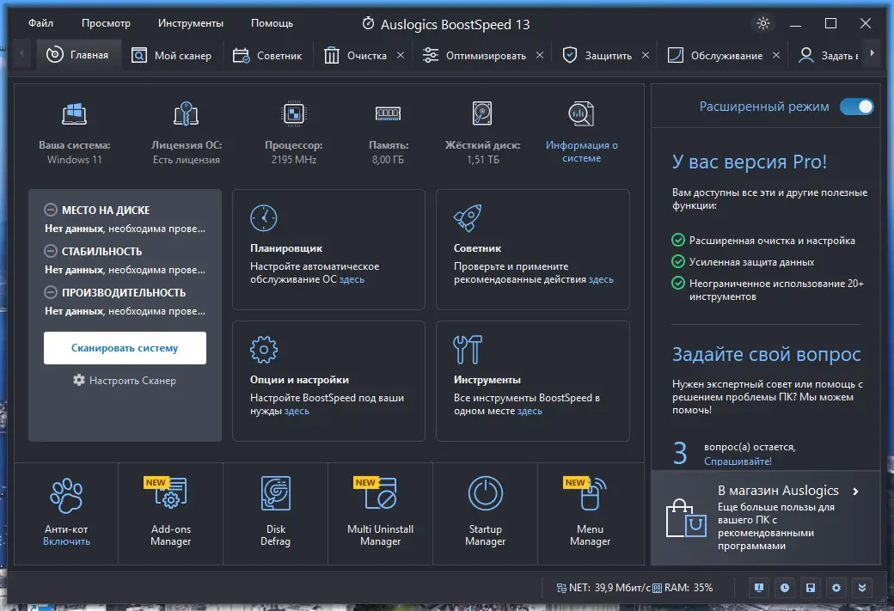
Task: Launch Multi Uninstall Manager
Action: 380,512
